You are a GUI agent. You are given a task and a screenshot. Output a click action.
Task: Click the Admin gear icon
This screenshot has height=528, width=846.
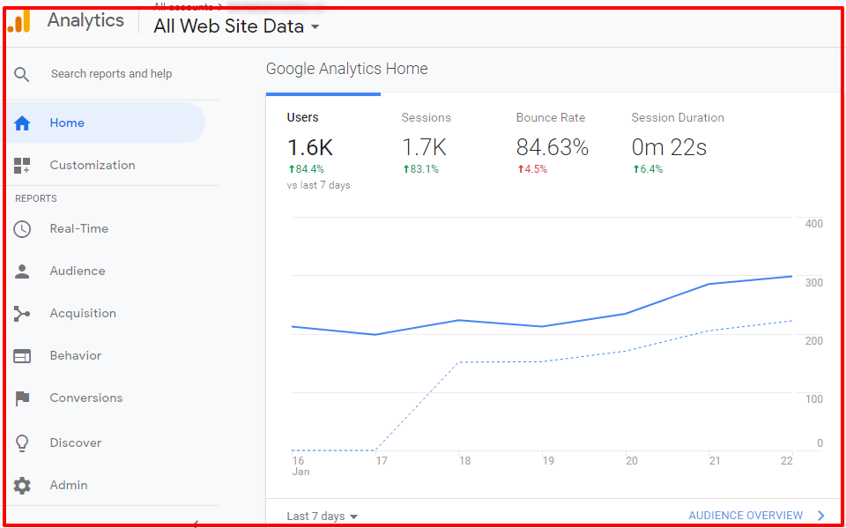point(21,486)
